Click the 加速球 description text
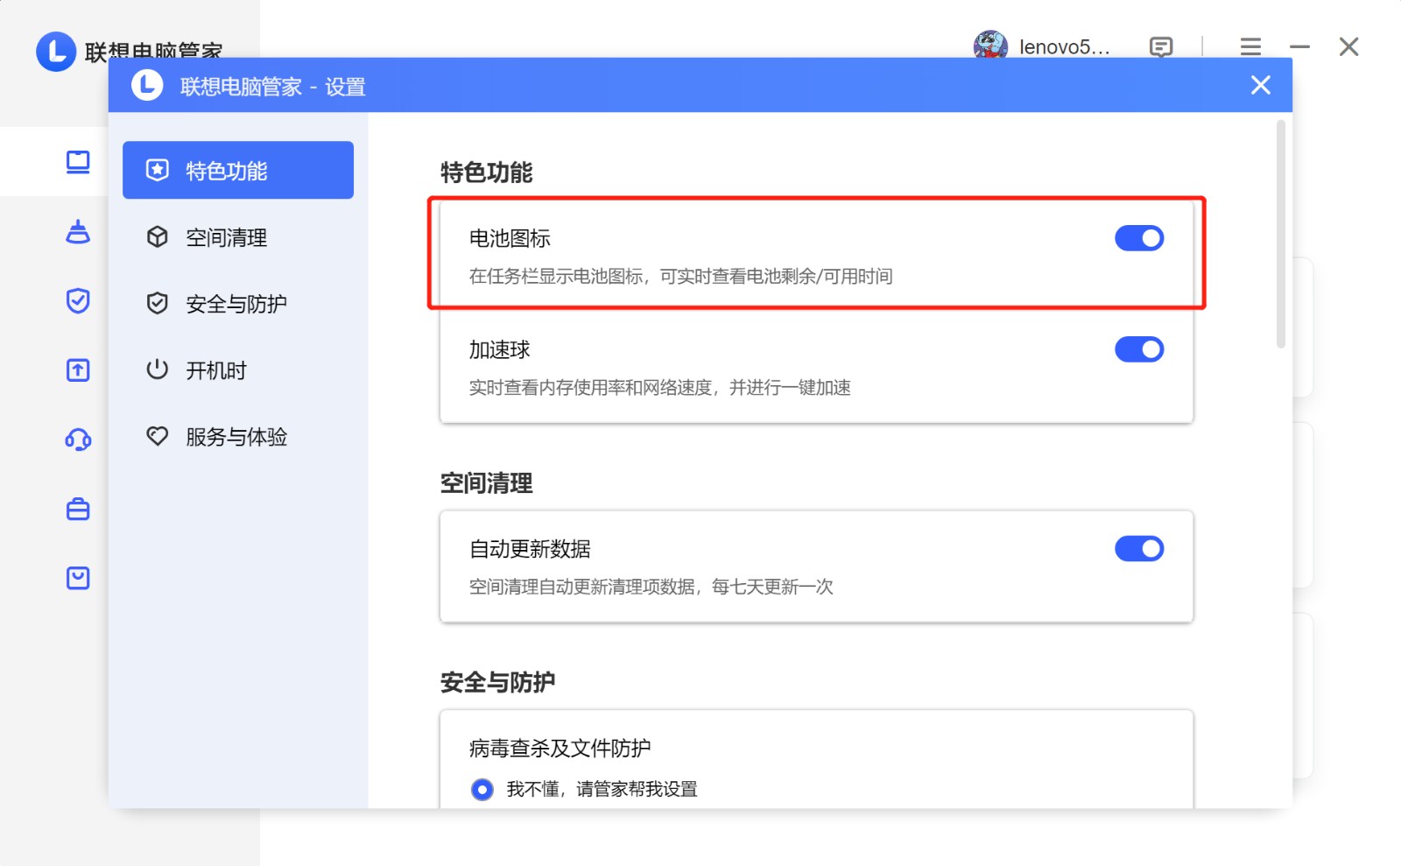Viewport: 1401px width, 866px height. click(x=660, y=388)
